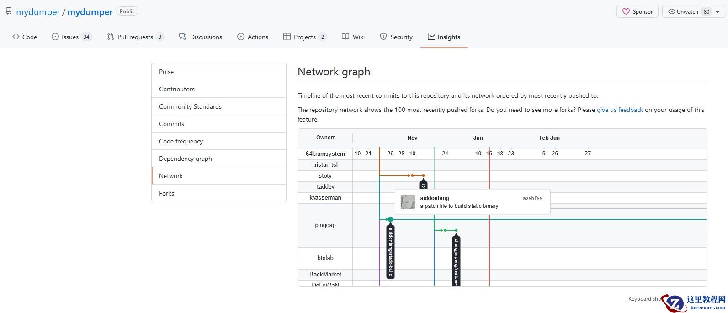This screenshot has height=313, width=728.
Task: Click the siddontang/static-build branch label
Action: point(390,251)
